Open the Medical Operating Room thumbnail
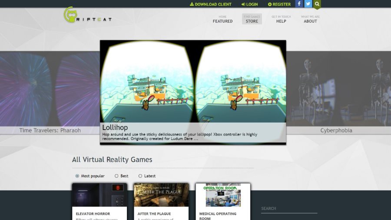Screen dimensions: 391x220 pyautogui.click(x=223, y=195)
